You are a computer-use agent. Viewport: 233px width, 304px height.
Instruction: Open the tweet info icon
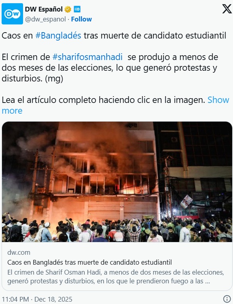[x=227, y=299]
